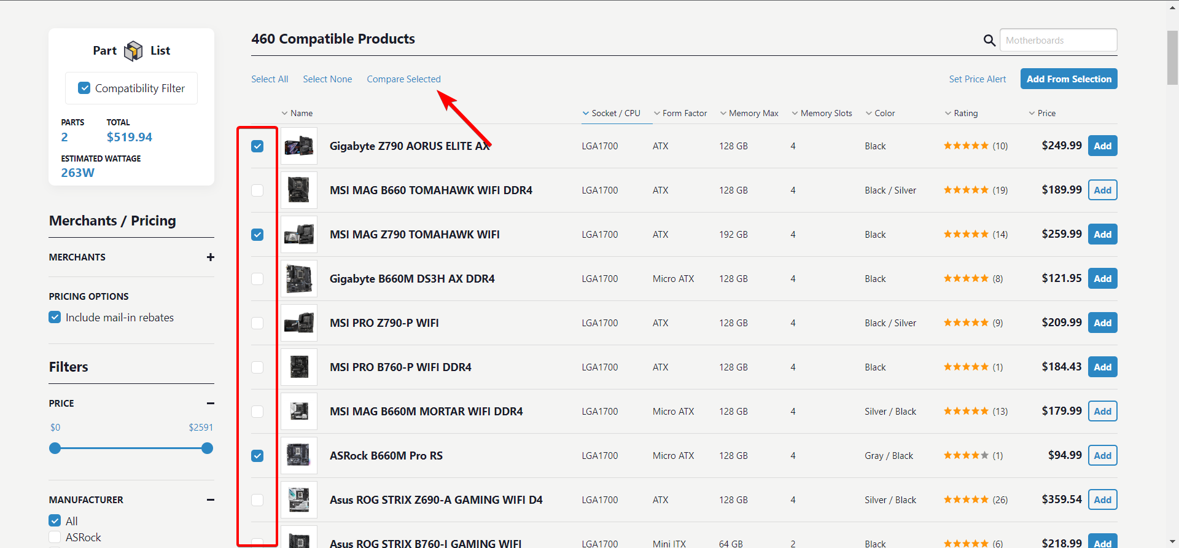Add MSI PRO B760-P WIFI DDR4 to list
This screenshot has height=548, width=1179.
[x=1103, y=367]
